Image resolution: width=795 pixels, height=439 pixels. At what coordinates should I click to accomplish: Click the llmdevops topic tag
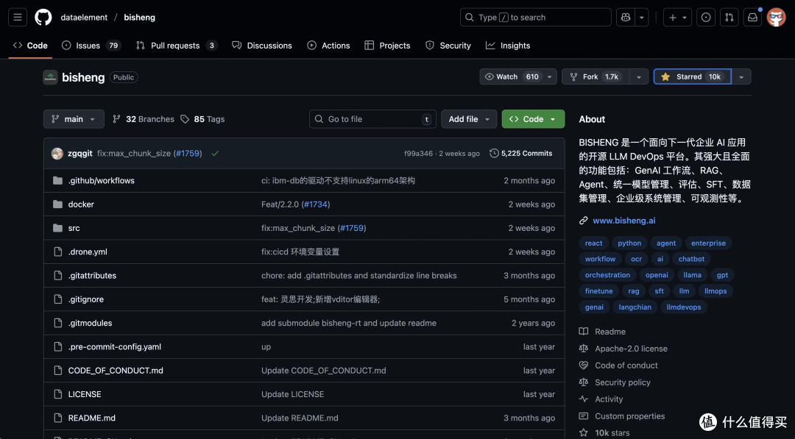coord(683,307)
